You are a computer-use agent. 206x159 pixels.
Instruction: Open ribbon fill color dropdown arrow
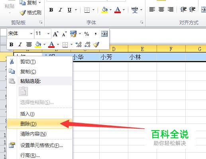coord(110,10)
